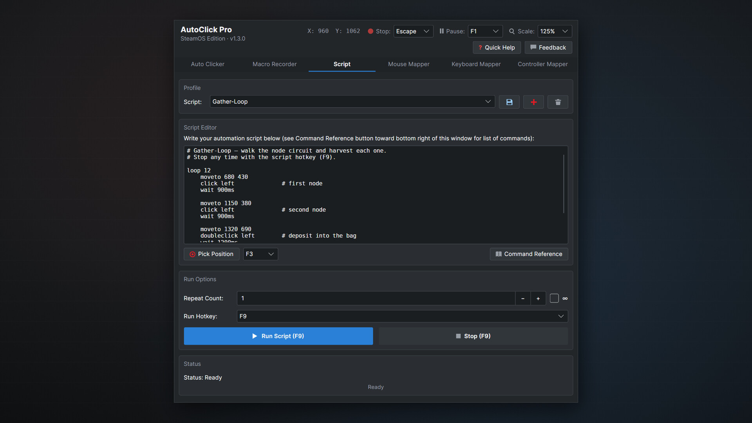Enable the infinite repeat checkbox
752x423 pixels.
(554, 298)
